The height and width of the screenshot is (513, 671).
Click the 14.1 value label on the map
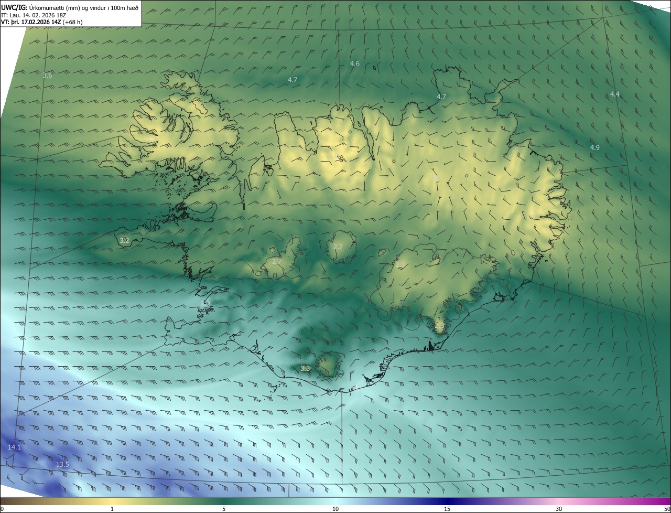[x=14, y=447]
